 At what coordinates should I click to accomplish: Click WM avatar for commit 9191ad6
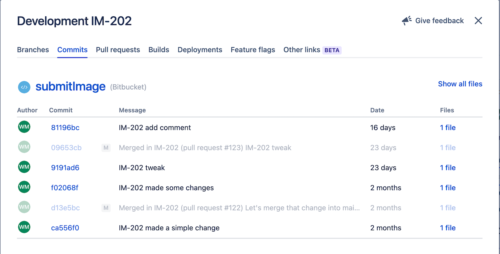click(x=24, y=167)
